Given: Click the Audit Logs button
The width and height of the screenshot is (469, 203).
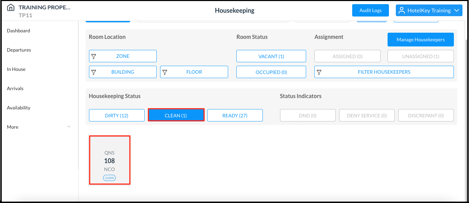Looking at the screenshot, I should pos(370,10).
